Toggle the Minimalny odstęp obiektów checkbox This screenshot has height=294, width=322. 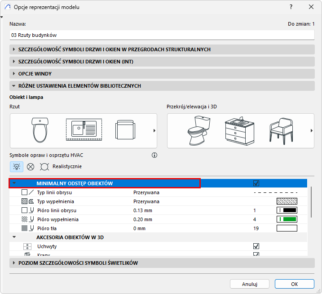click(x=256, y=183)
